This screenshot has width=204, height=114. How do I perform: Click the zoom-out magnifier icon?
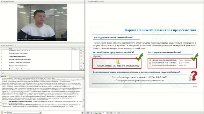(100, 113)
